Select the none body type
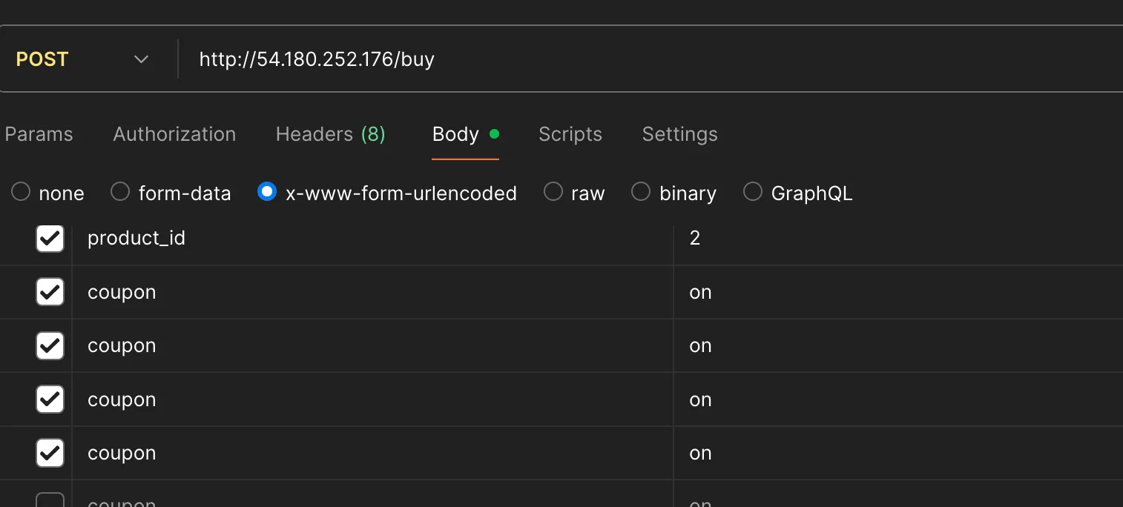Screen dimensions: 1123x507 coord(21,193)
